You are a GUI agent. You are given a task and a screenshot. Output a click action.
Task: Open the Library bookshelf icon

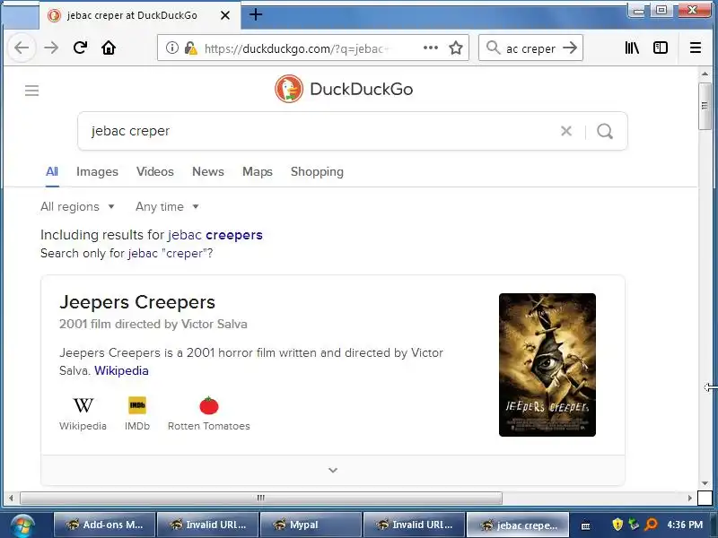pos(632,48)
